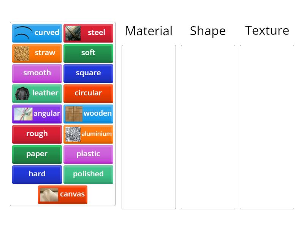Select the canvas fabric thumbnail
304x228 pixels.
48,194
